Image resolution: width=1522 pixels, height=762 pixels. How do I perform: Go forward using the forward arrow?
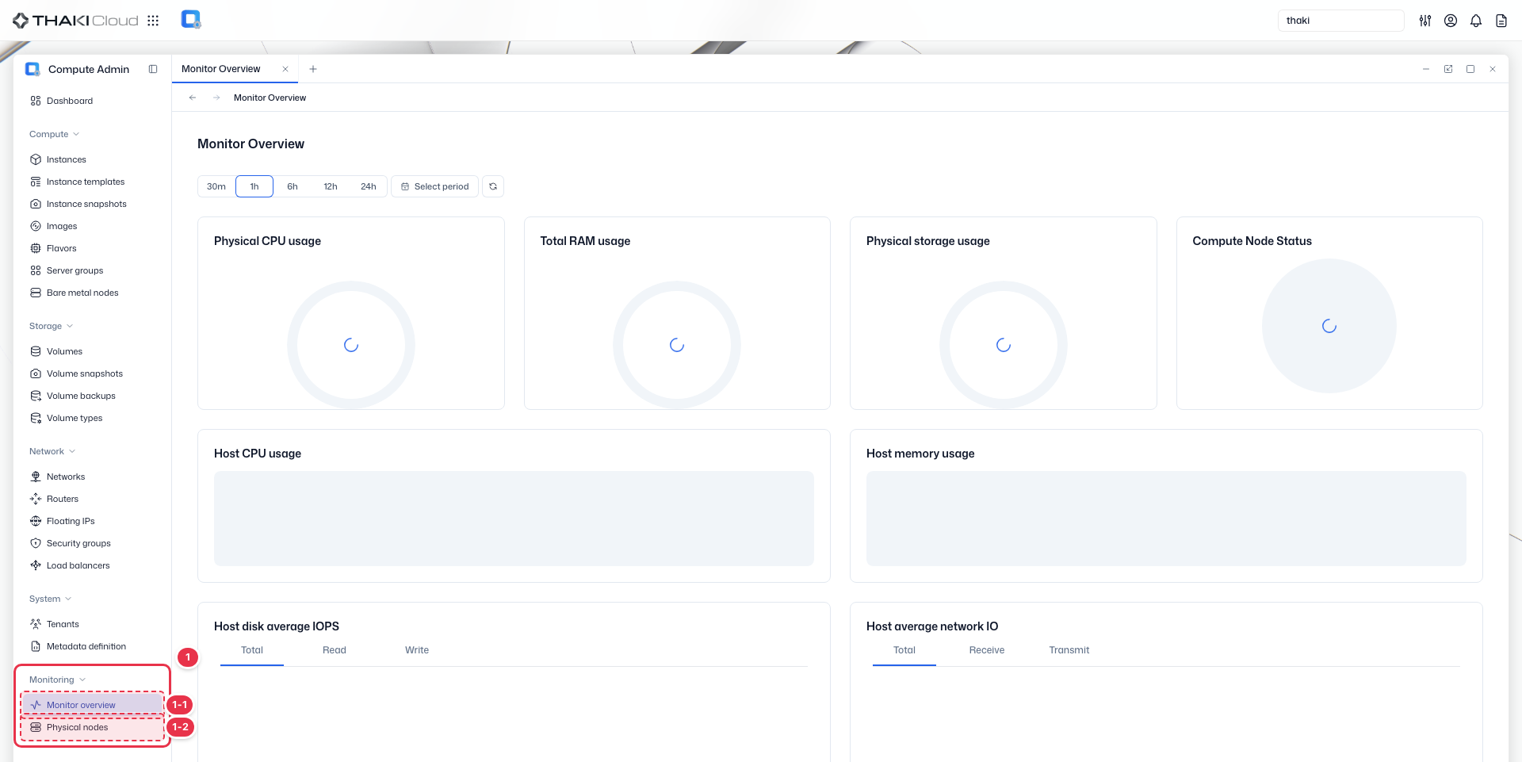pos(216,98)
